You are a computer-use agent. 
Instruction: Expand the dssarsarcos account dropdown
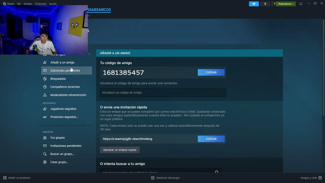286,4
